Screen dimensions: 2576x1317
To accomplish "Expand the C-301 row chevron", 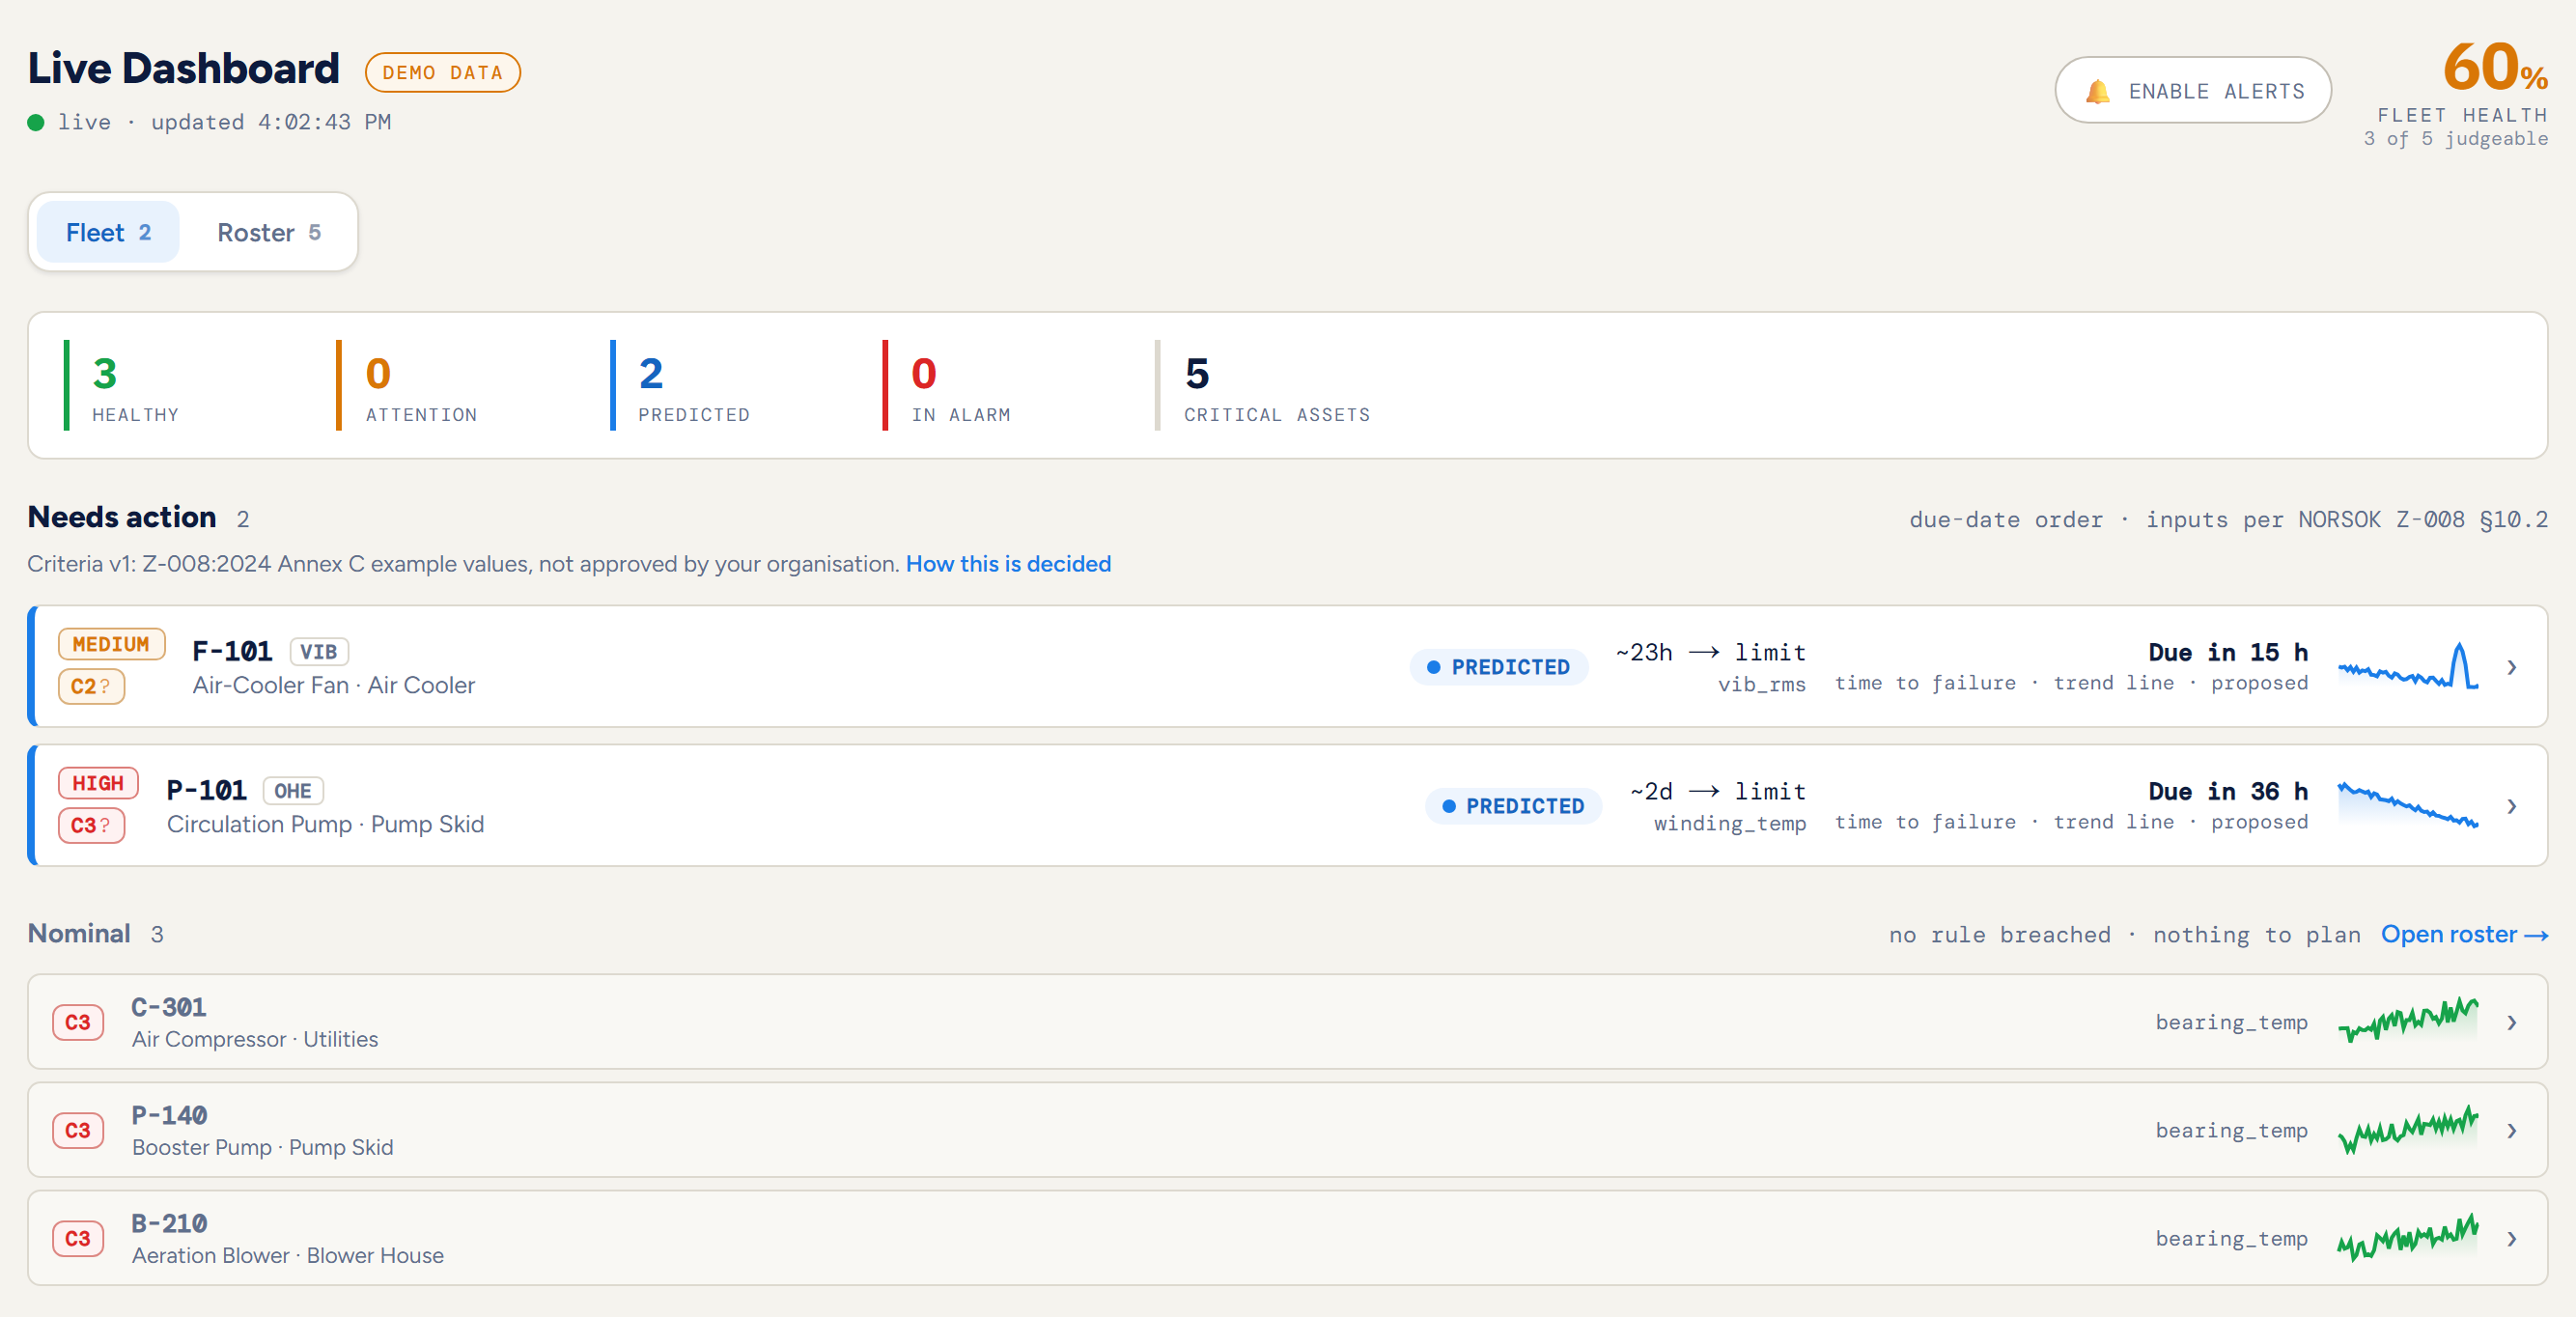I will tap(2511, 1022).
